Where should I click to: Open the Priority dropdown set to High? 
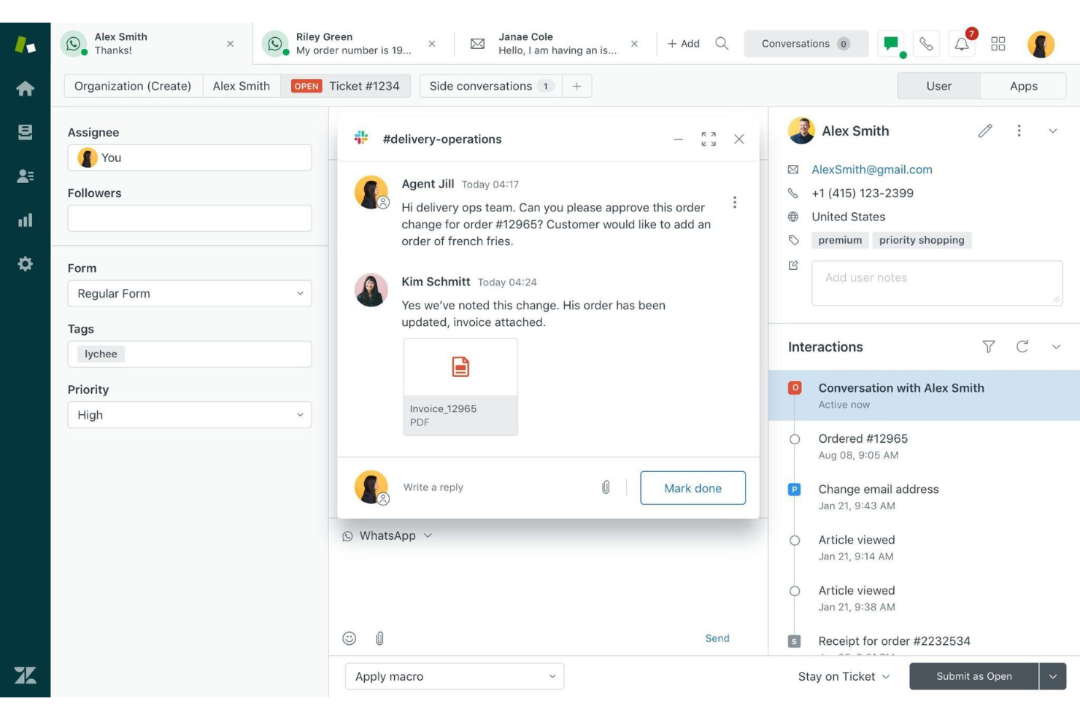coord(190,414)
